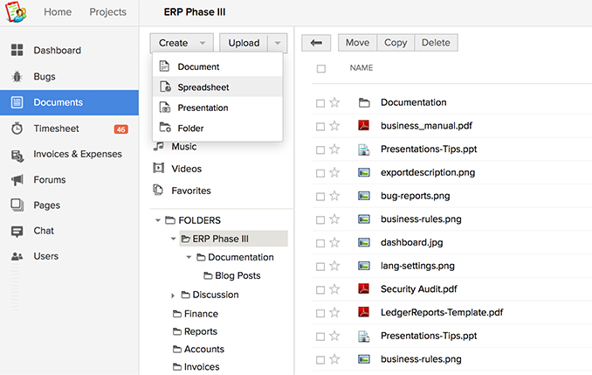Viewport: 592px width, 375px height.
Task: Select the dashboard.jpg checkbox
Action: point(320,243)
